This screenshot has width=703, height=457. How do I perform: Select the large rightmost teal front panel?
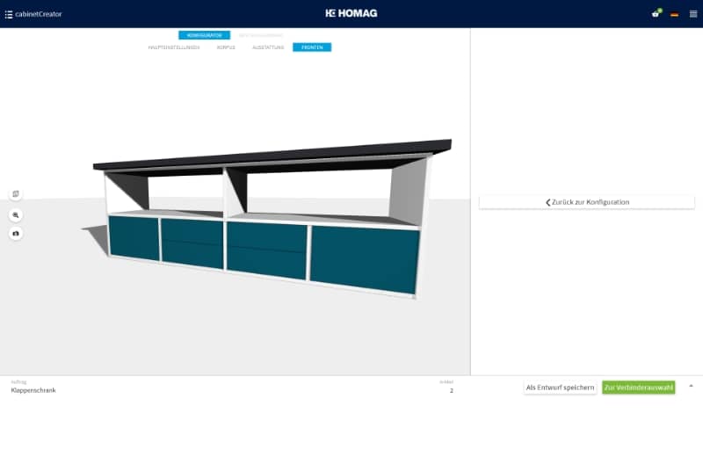365,259
